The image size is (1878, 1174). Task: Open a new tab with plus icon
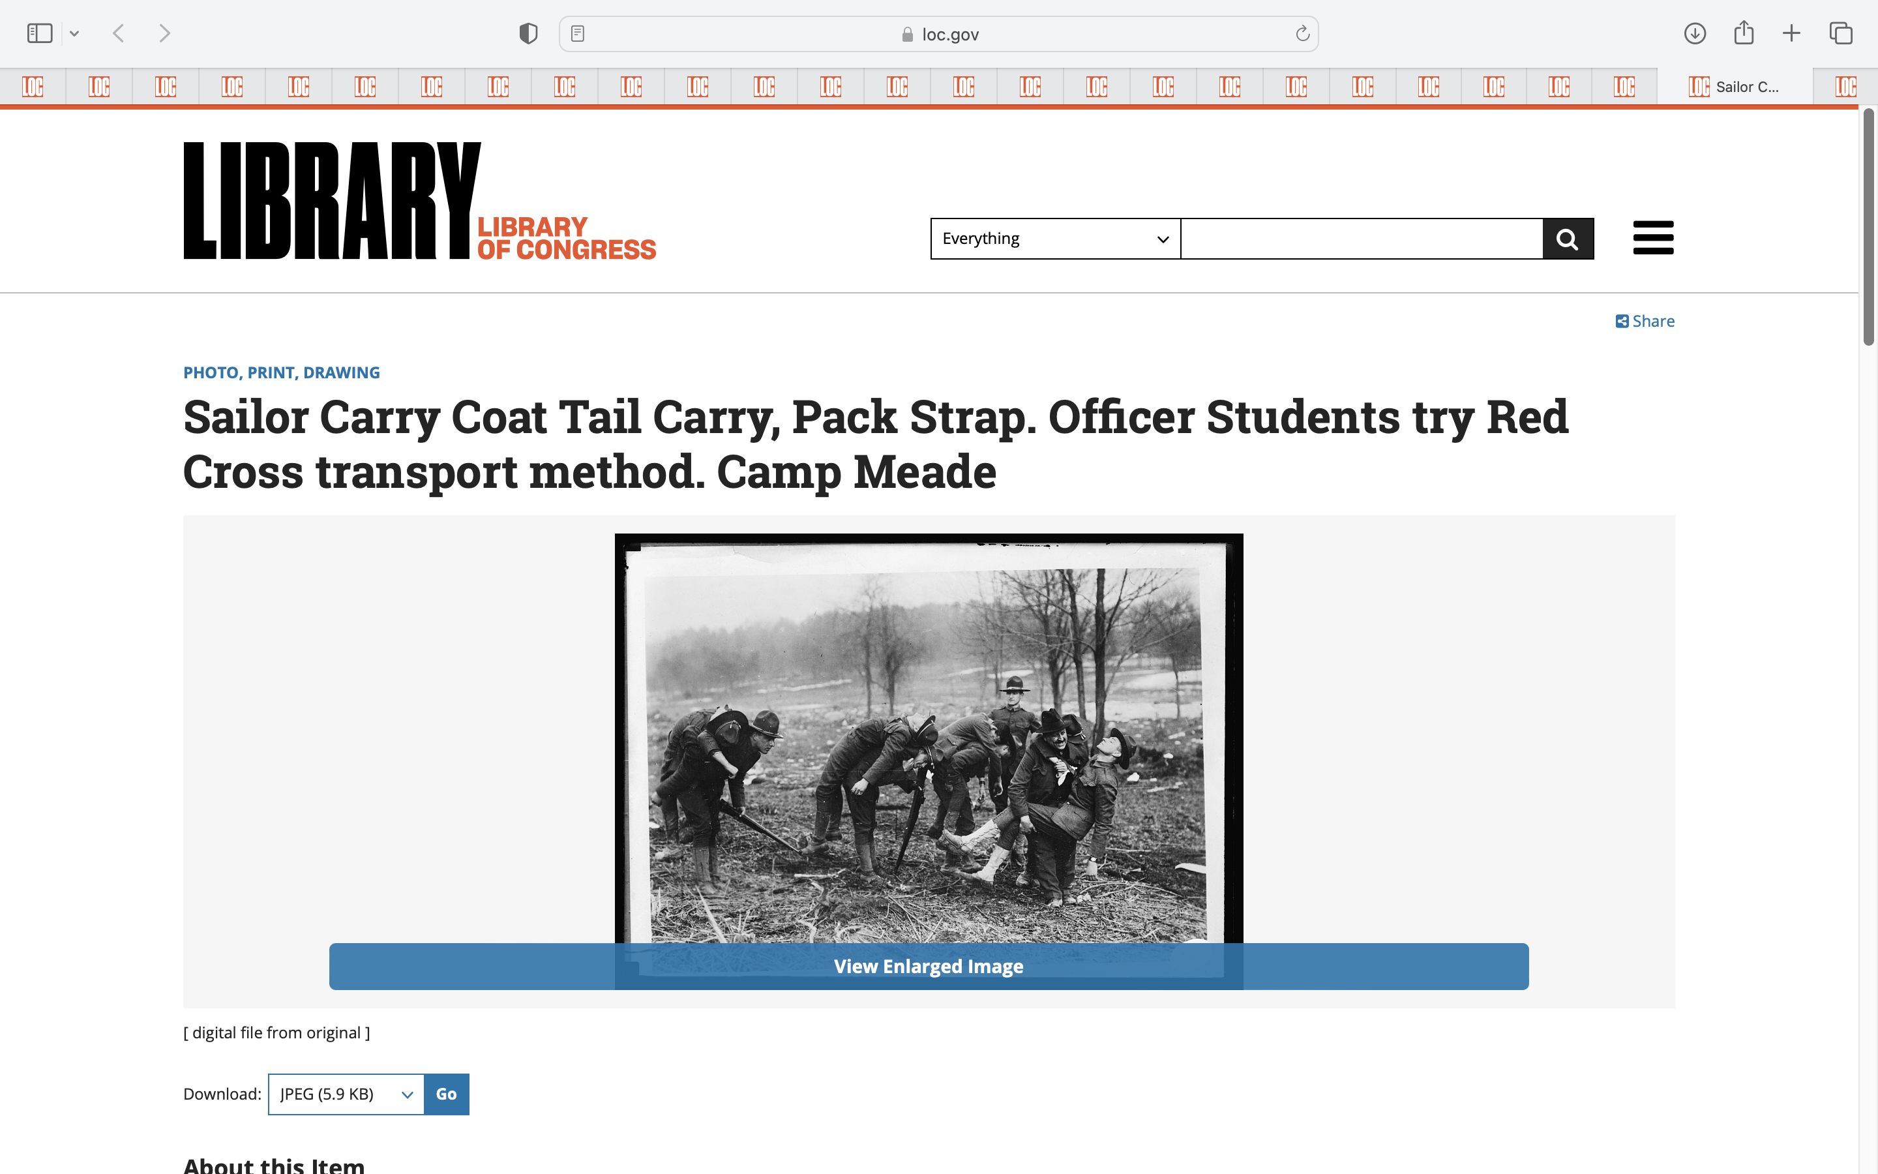1791,33
